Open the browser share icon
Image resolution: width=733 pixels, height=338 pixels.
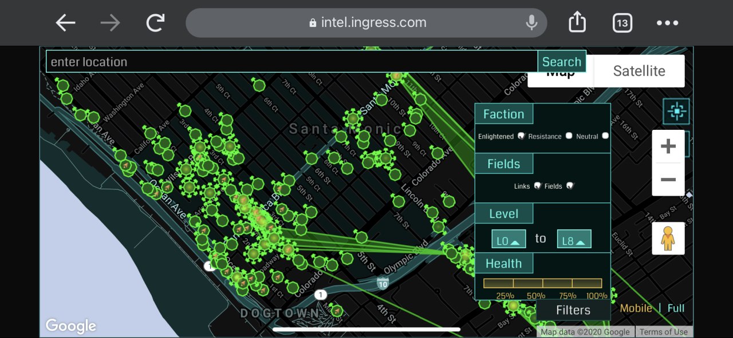click(577, 22)
